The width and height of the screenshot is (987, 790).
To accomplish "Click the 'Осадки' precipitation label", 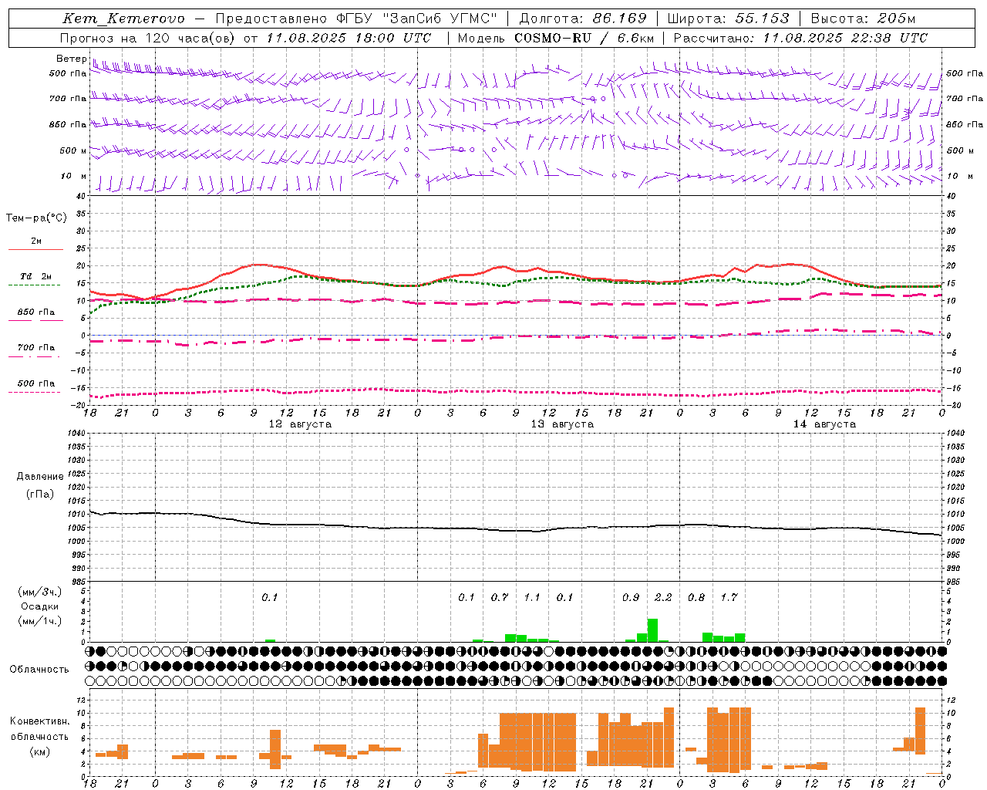I will click(40, 606).
